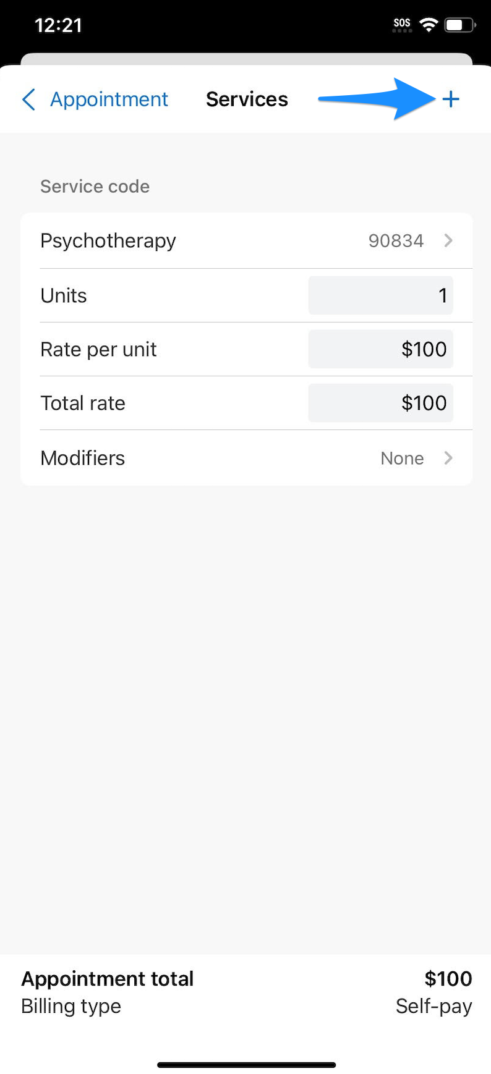The width and height of the screenshot is (491, 1074).
Task: Tap the Appointment total label
Action: (108, 979)
